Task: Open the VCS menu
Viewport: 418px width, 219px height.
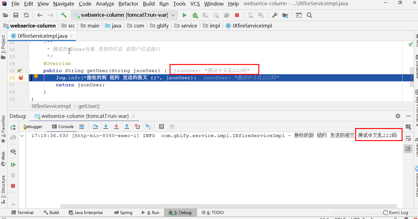Action: [195, 4]
